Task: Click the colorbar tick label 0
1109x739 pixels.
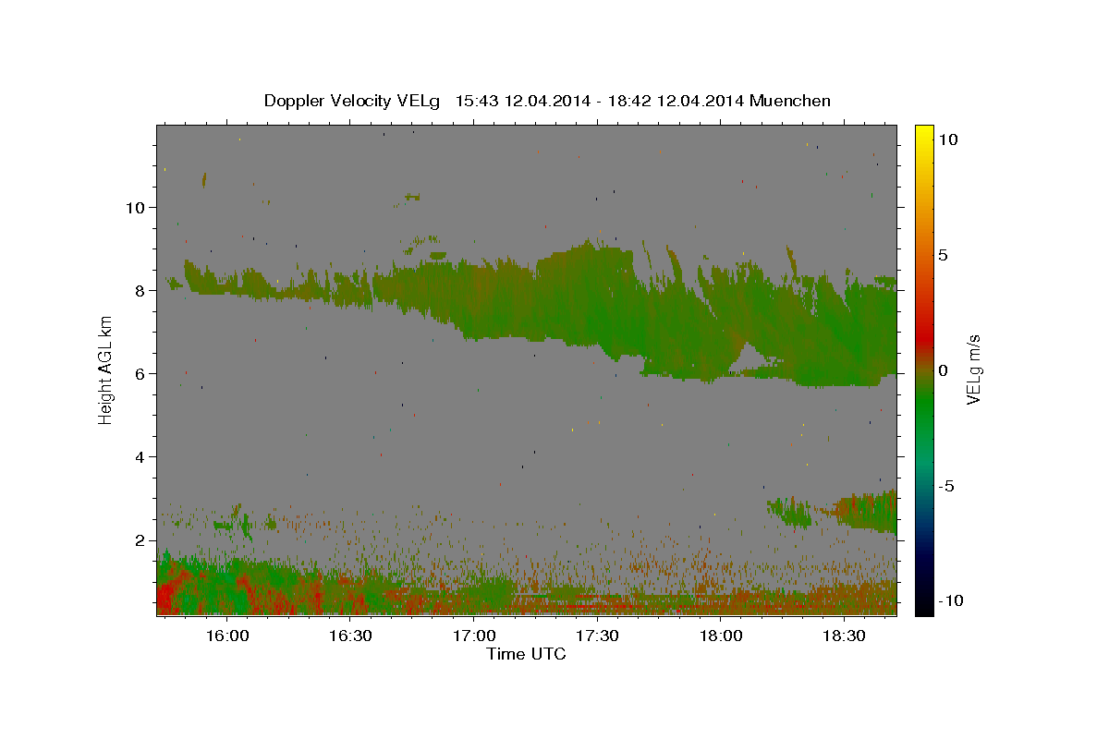Action: point(943,369)
